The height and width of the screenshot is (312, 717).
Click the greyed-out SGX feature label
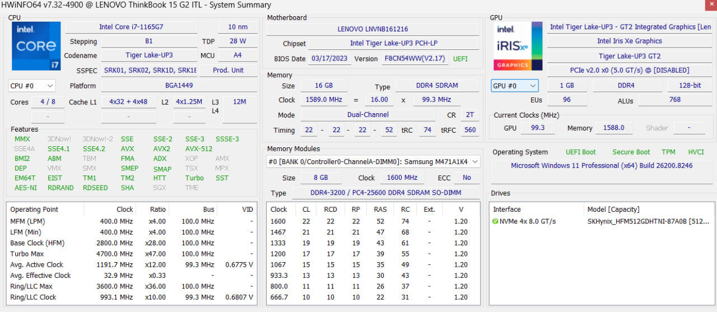(x=160, y=188)
